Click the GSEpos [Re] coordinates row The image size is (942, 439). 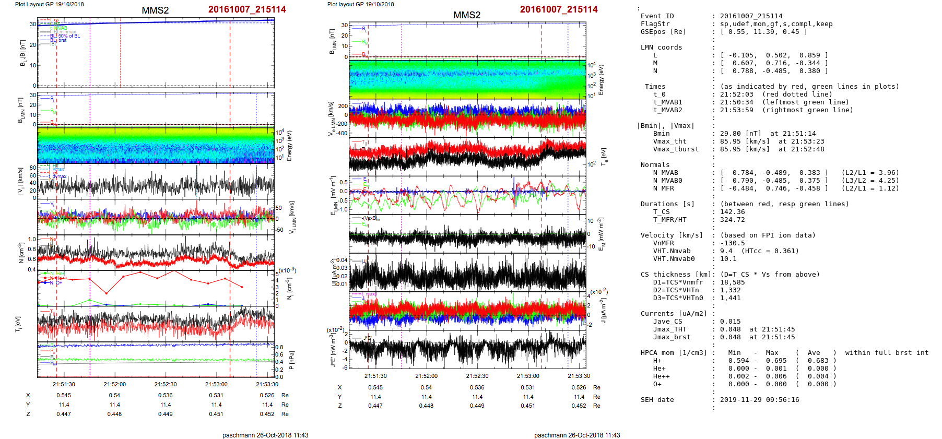(x=763, y=32)
